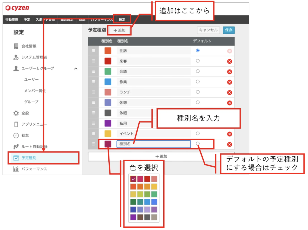
Task: Click the 全般 gear icon
Action: 16,113
